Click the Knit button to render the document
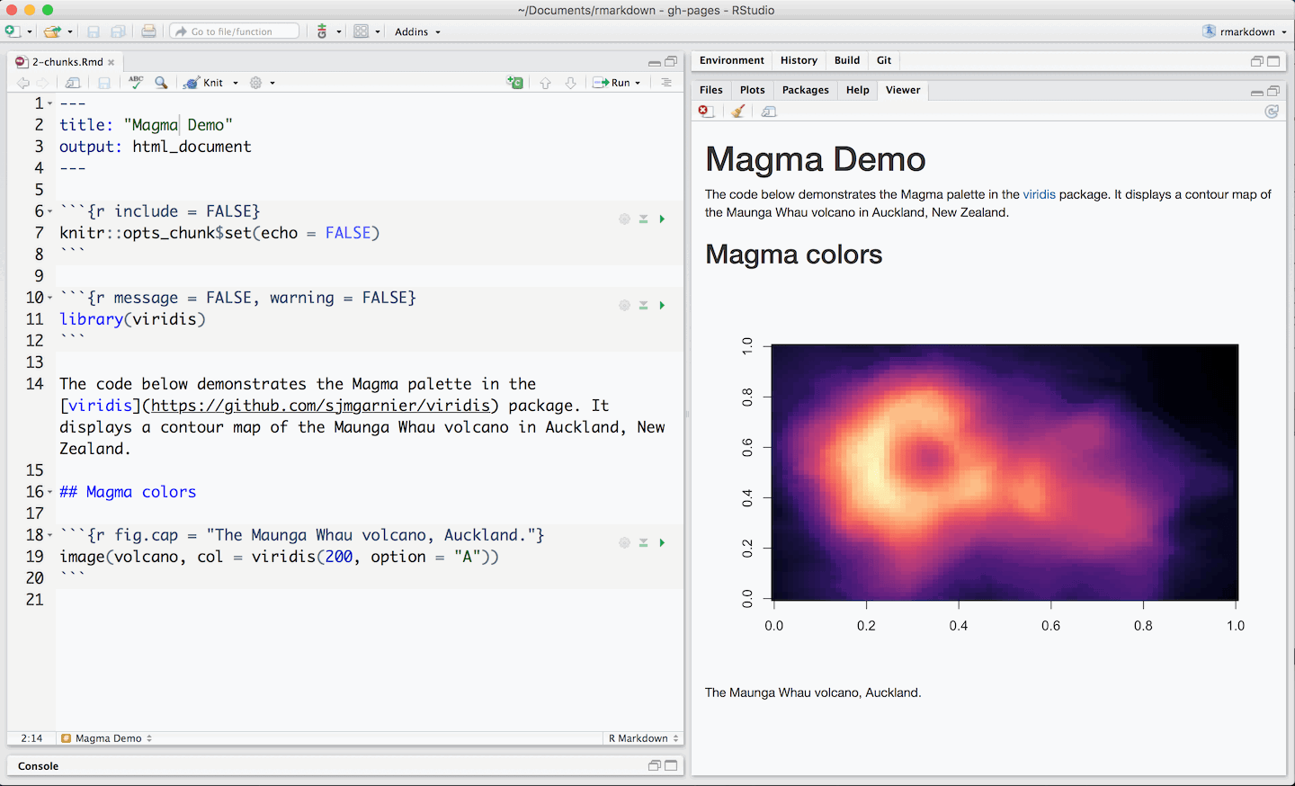Viewport: 1295px width, 786px height. click(210, 82)
